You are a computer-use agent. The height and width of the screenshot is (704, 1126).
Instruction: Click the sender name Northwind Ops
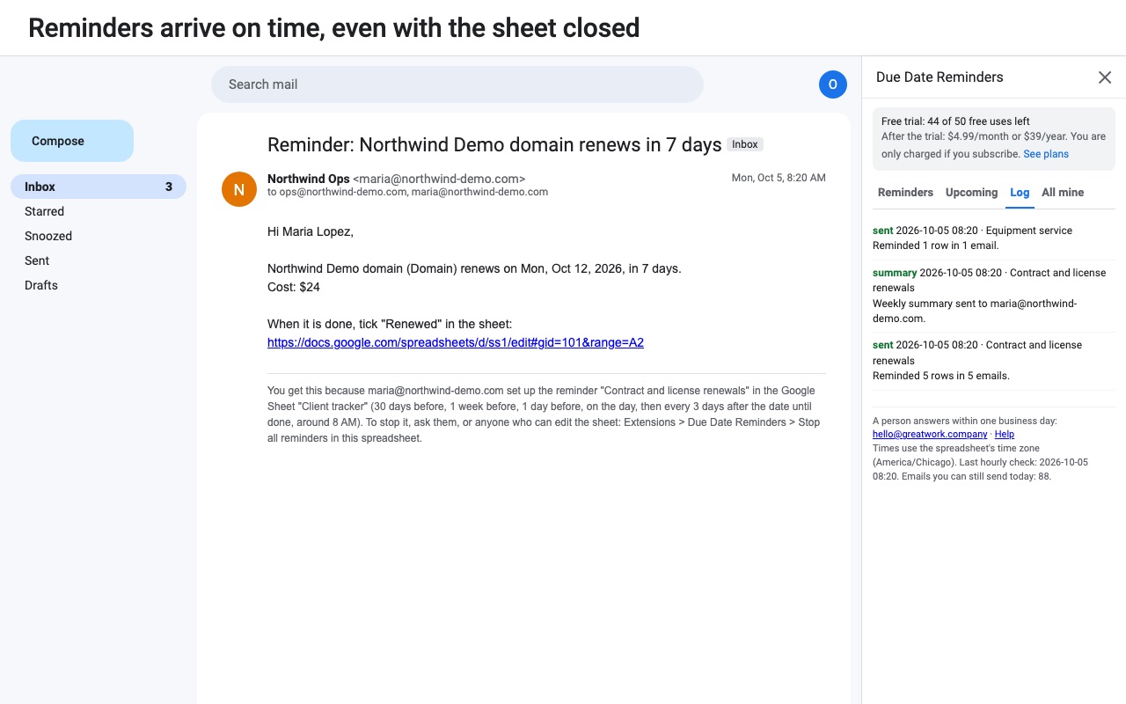(309, 179)
